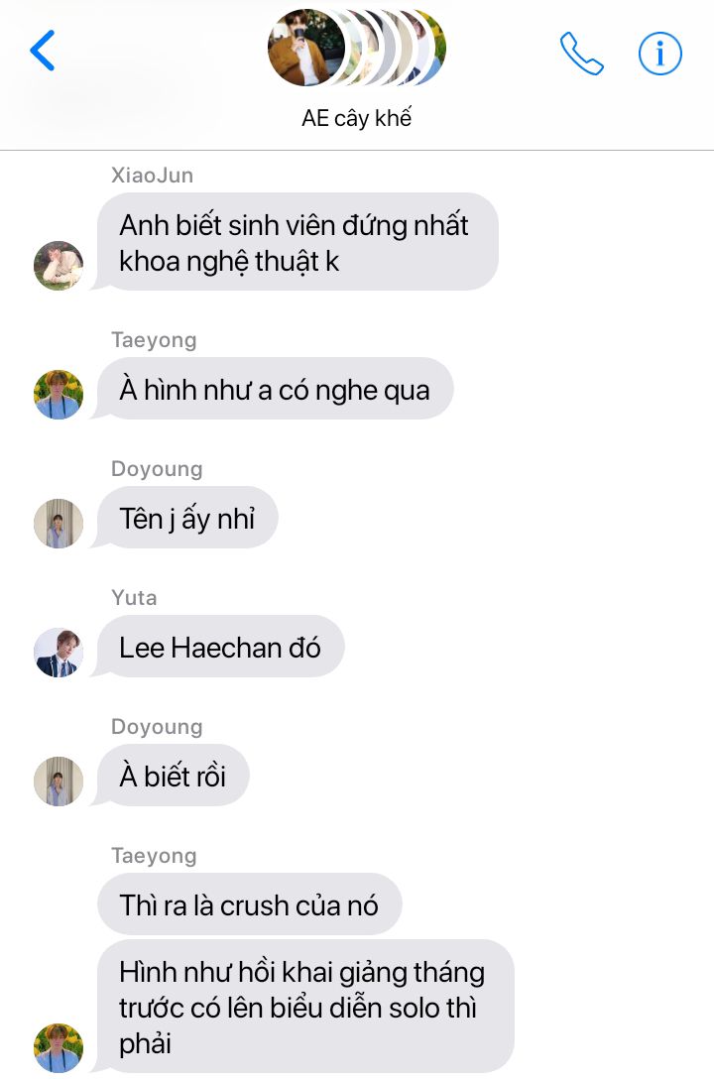Select the message about "biểu diễn solo"
The height and width of the screenshot is (1082, 714).
[305, 1007]
